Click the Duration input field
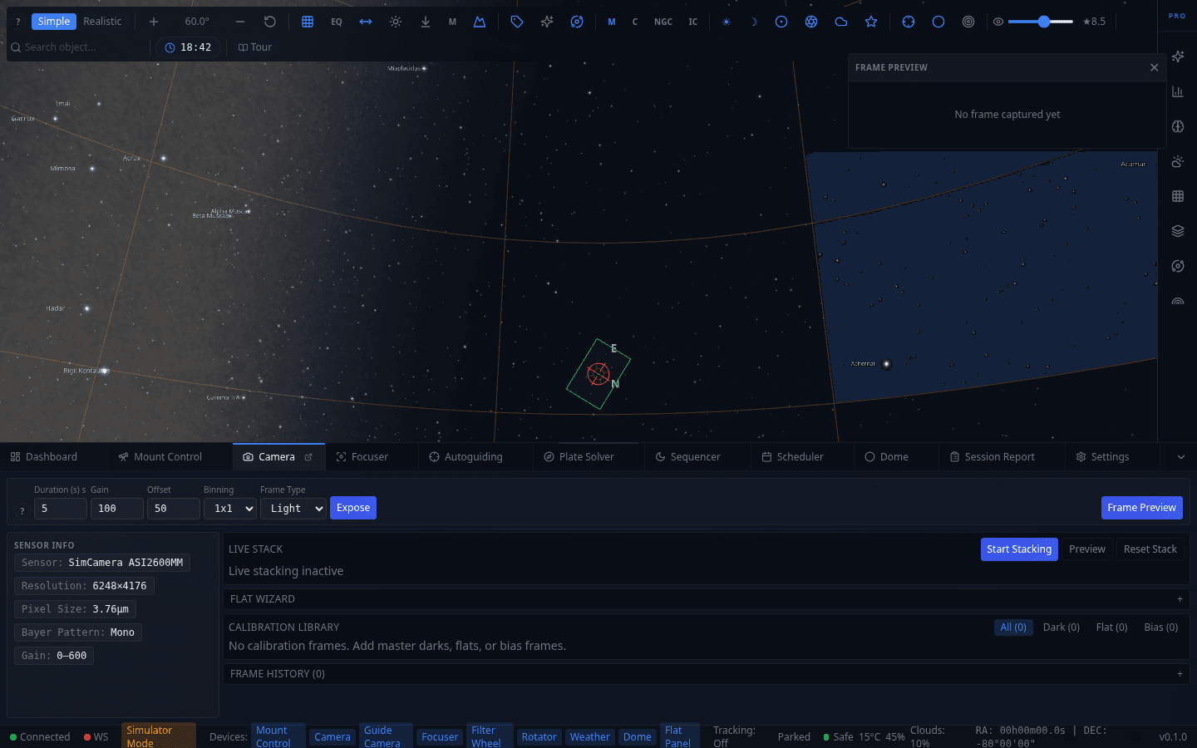This screenshot has width=1197, height=748. 61,509
